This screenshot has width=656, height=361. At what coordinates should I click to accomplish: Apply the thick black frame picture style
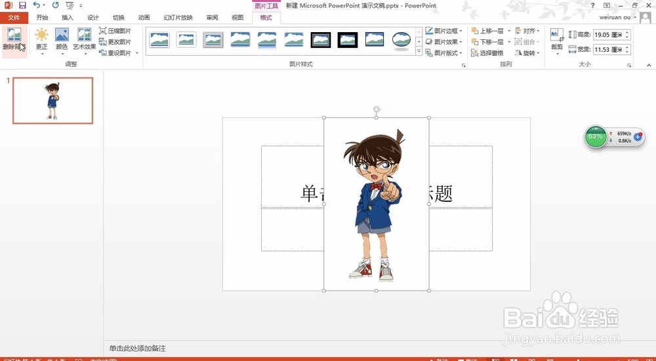point(348,40)
